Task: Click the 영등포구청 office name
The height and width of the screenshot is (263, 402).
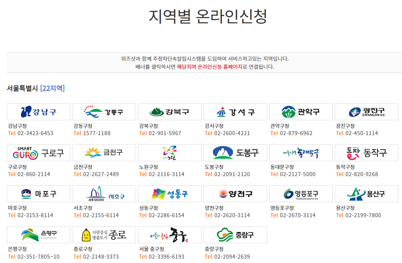Action: 282,208
